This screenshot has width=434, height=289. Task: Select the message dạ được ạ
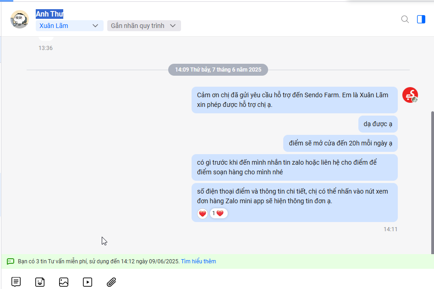378,124
